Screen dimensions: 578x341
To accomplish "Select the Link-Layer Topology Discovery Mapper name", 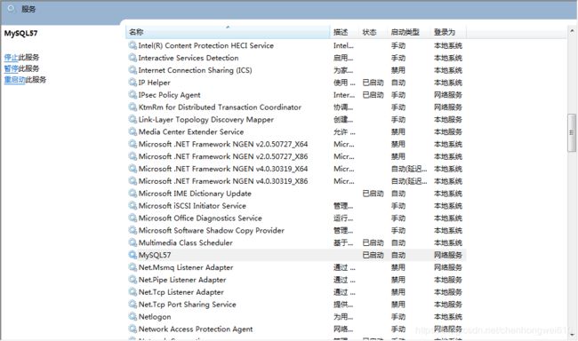I will tap(205, 120).
